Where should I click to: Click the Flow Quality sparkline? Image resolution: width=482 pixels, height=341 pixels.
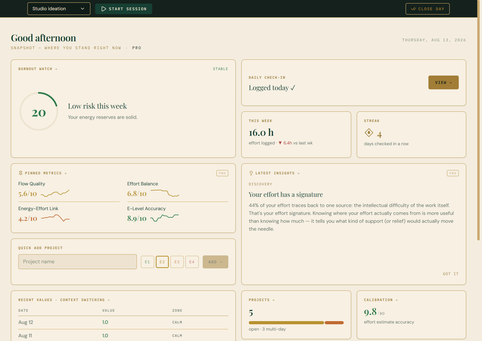tap(55, 193)
